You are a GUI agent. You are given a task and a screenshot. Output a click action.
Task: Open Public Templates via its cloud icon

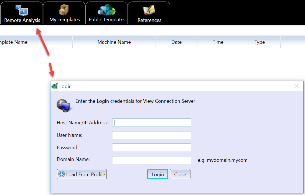click(x=106, y=10)
